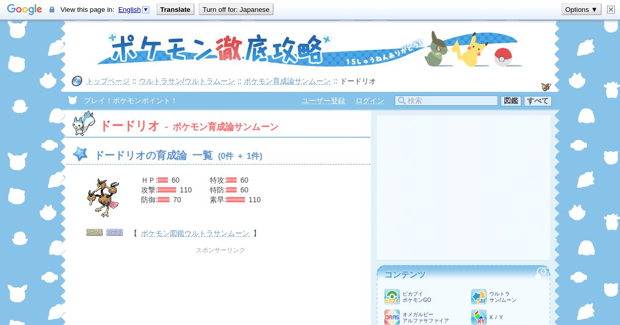Click the Google logo in translate bar
Screen dimensions: 620x325
(24, 9)
